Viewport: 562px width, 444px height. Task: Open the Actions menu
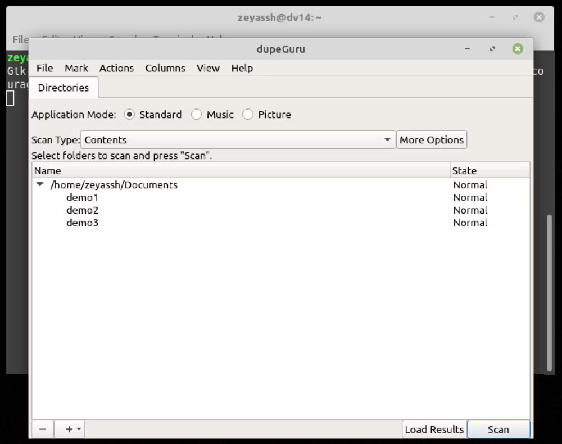tap(116, 68)
